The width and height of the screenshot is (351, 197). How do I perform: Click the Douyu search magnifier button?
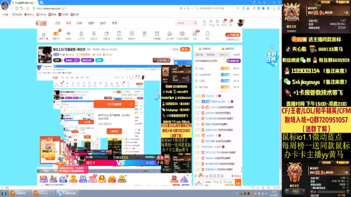point(195,23)
